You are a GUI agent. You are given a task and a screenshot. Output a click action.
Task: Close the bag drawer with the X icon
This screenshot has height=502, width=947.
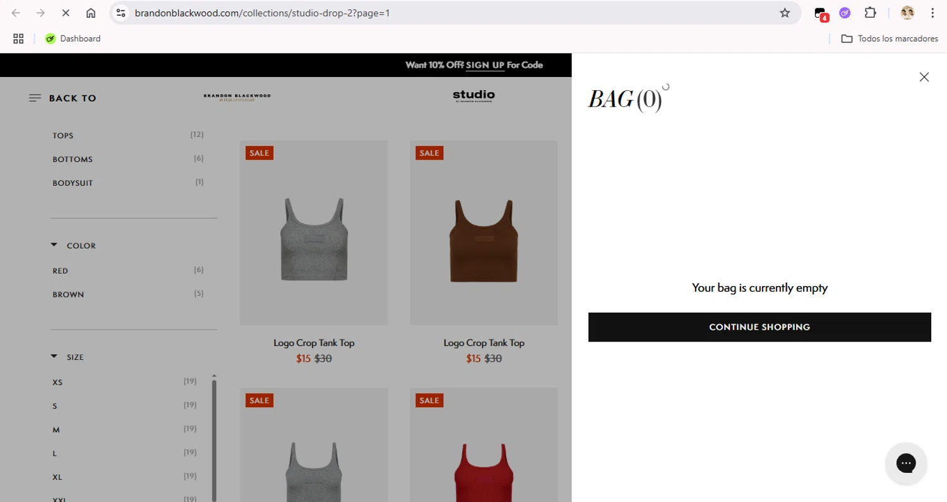[924, 77]
